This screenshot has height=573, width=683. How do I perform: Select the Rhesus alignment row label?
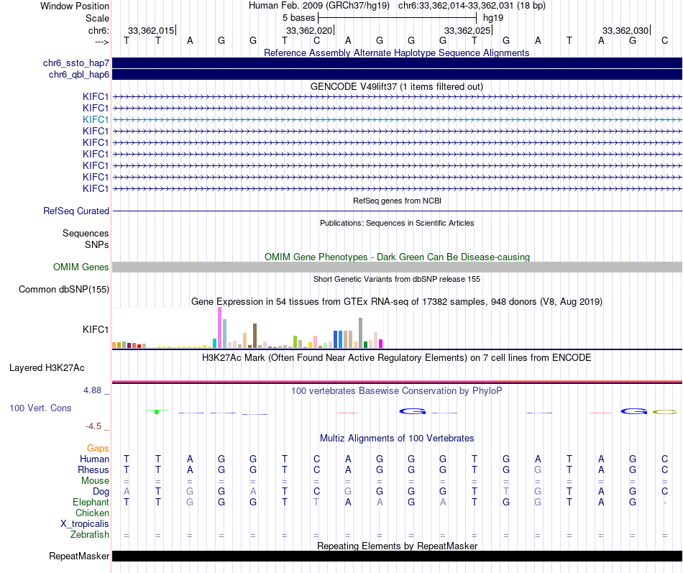[x=93, y=469]
